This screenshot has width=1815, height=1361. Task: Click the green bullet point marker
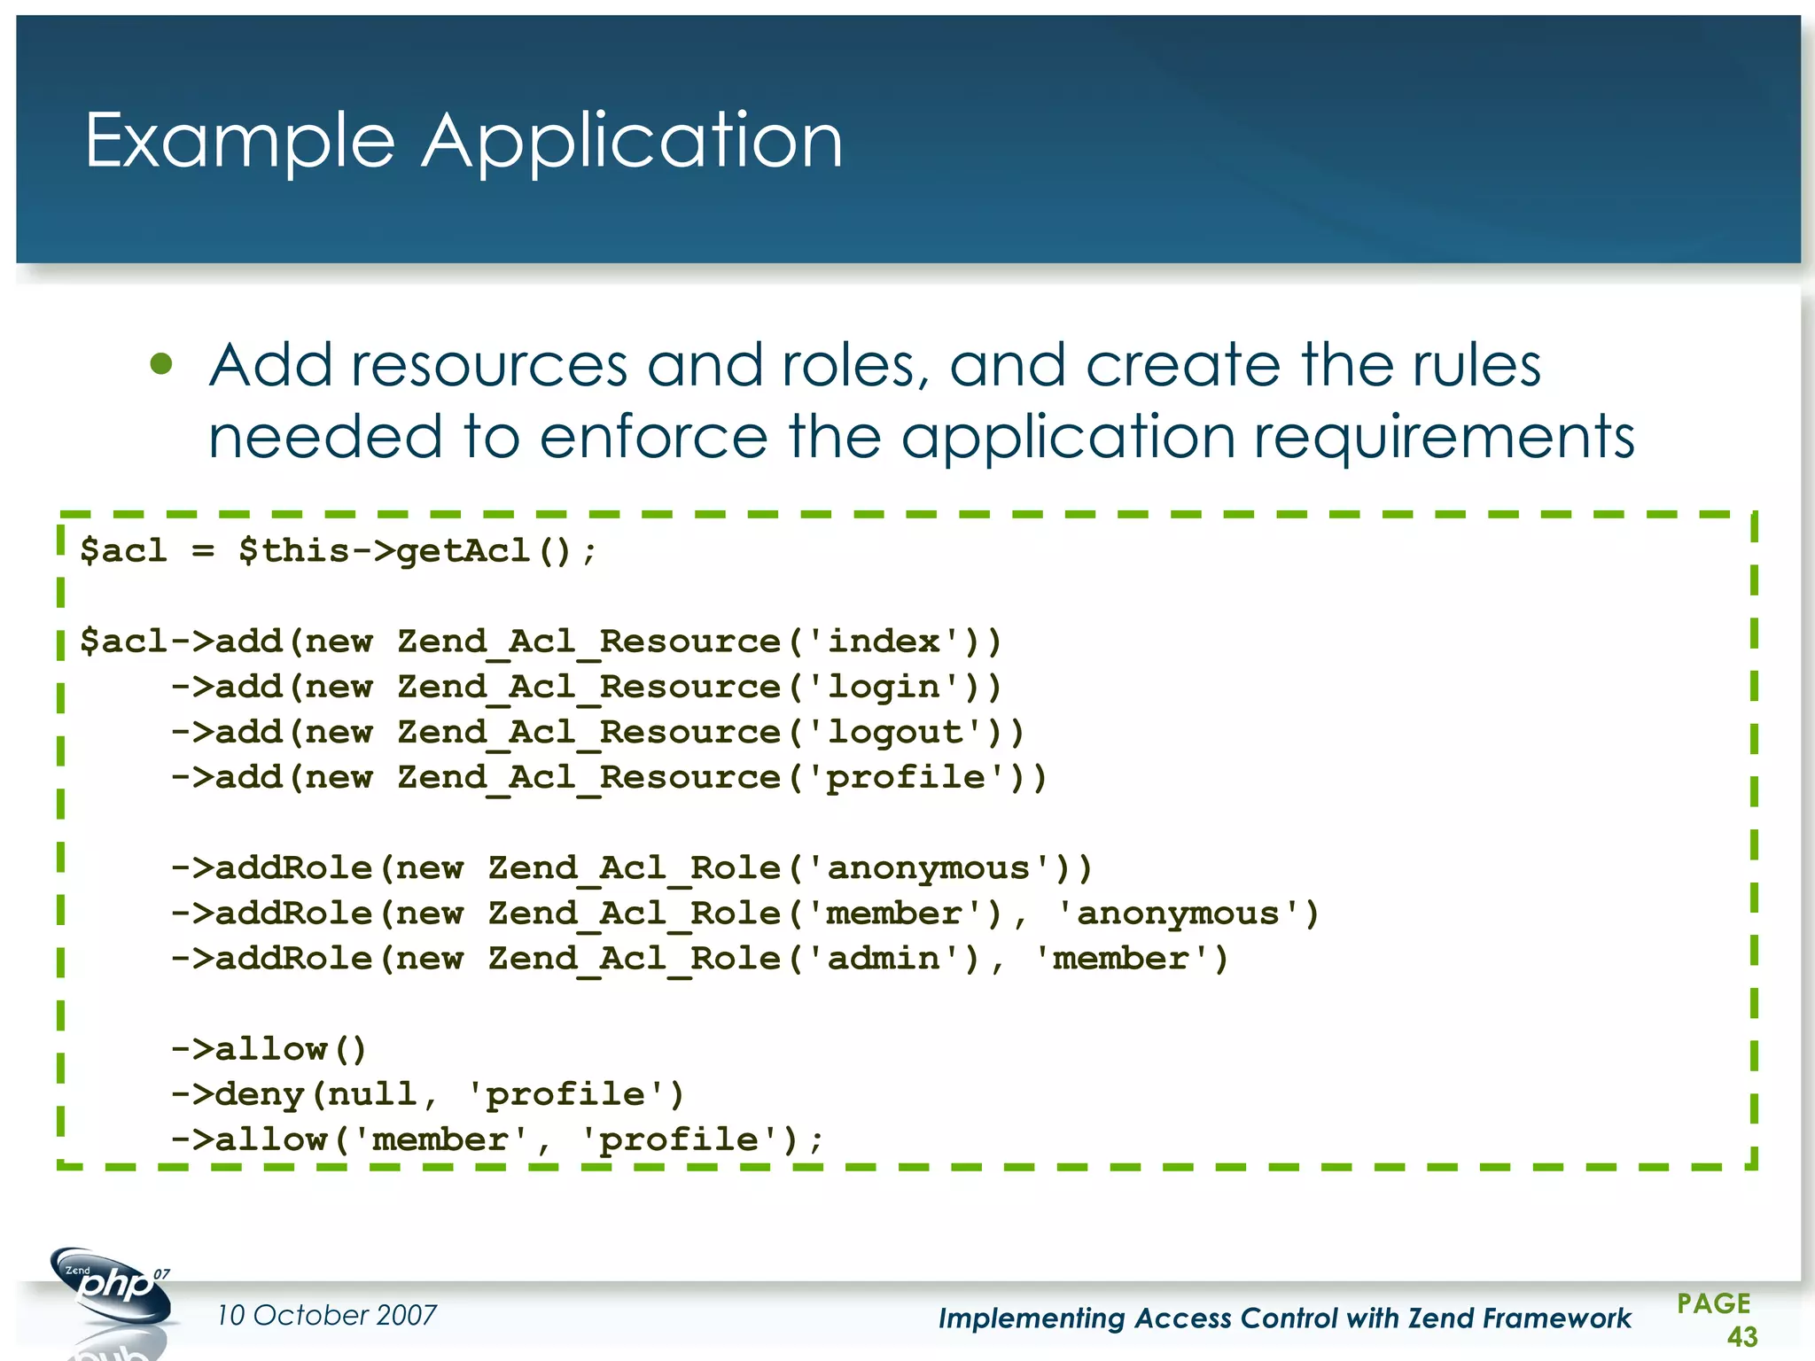pos(161,364)
